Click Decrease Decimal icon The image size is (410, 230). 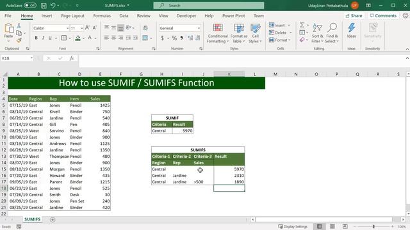(198, 38)
